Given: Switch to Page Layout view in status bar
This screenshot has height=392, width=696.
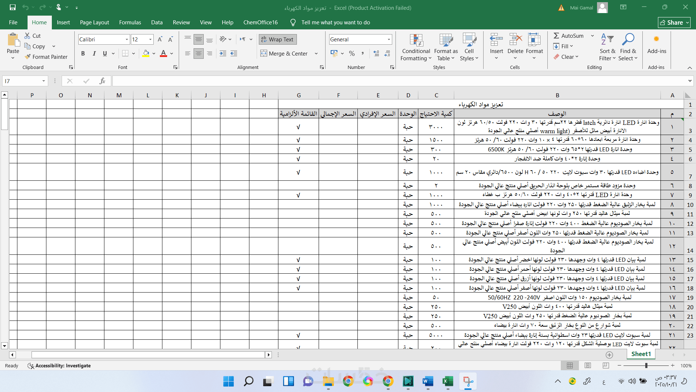Looking at the screenshot, I should pos(588,366).
